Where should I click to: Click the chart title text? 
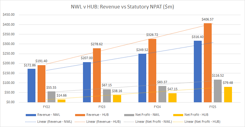click(122, 6)
